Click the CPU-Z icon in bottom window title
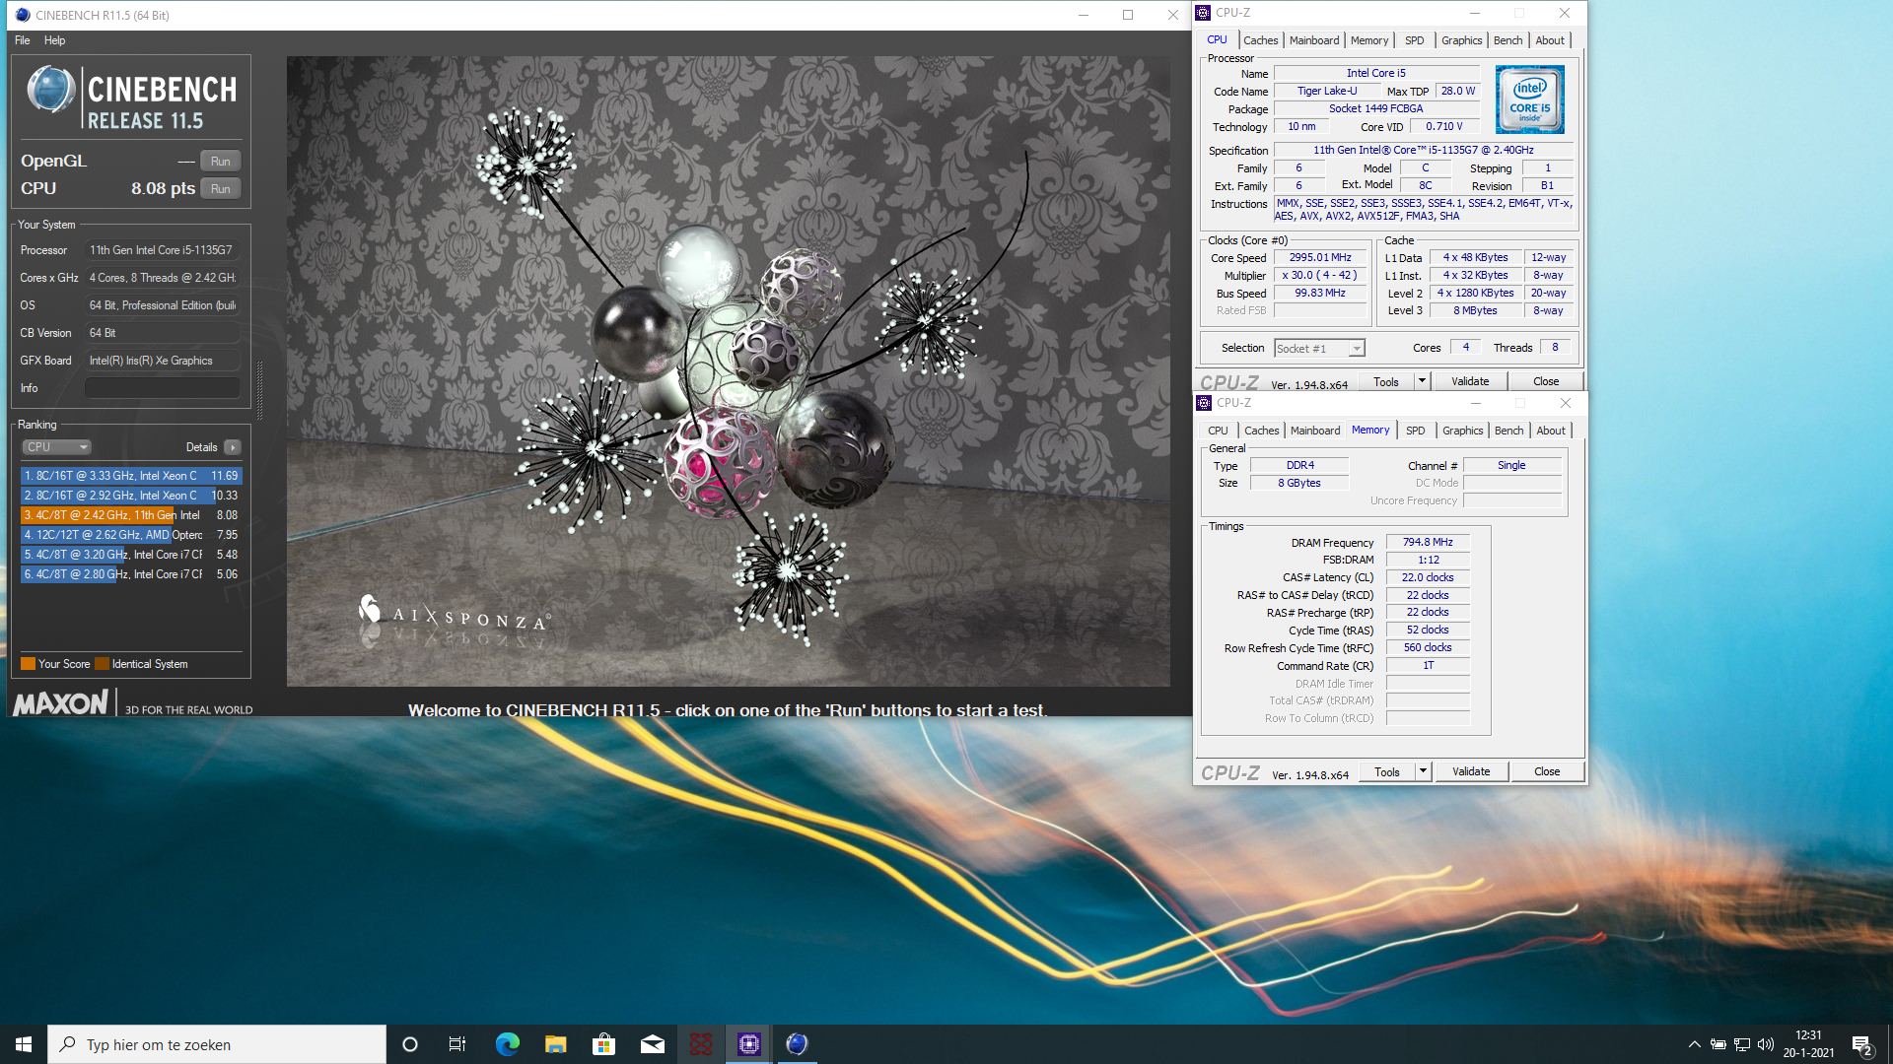Viewport: 1893px width, 1064px height. point(1204,403)
